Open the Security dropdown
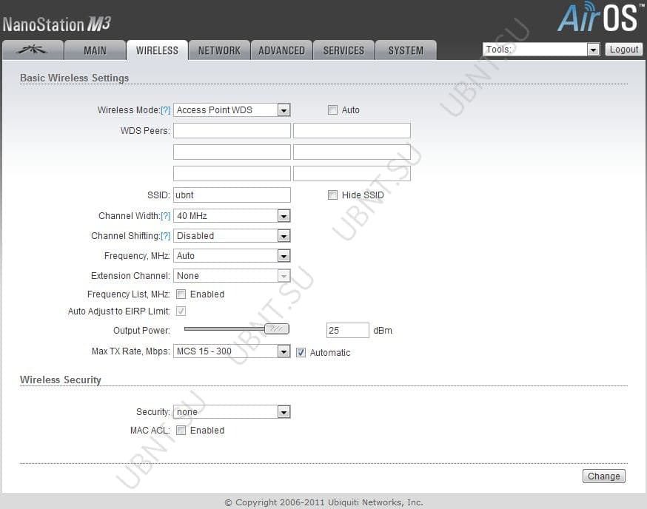This screenshot has width=647, height=509. point(232,411)
